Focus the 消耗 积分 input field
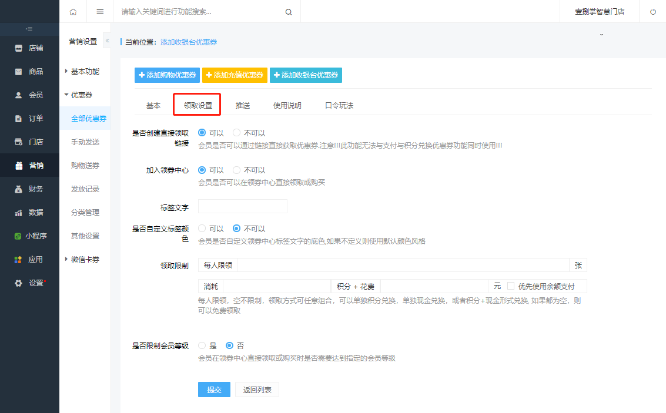The width and height of the screenshot is (666, 413). point(277,286)
